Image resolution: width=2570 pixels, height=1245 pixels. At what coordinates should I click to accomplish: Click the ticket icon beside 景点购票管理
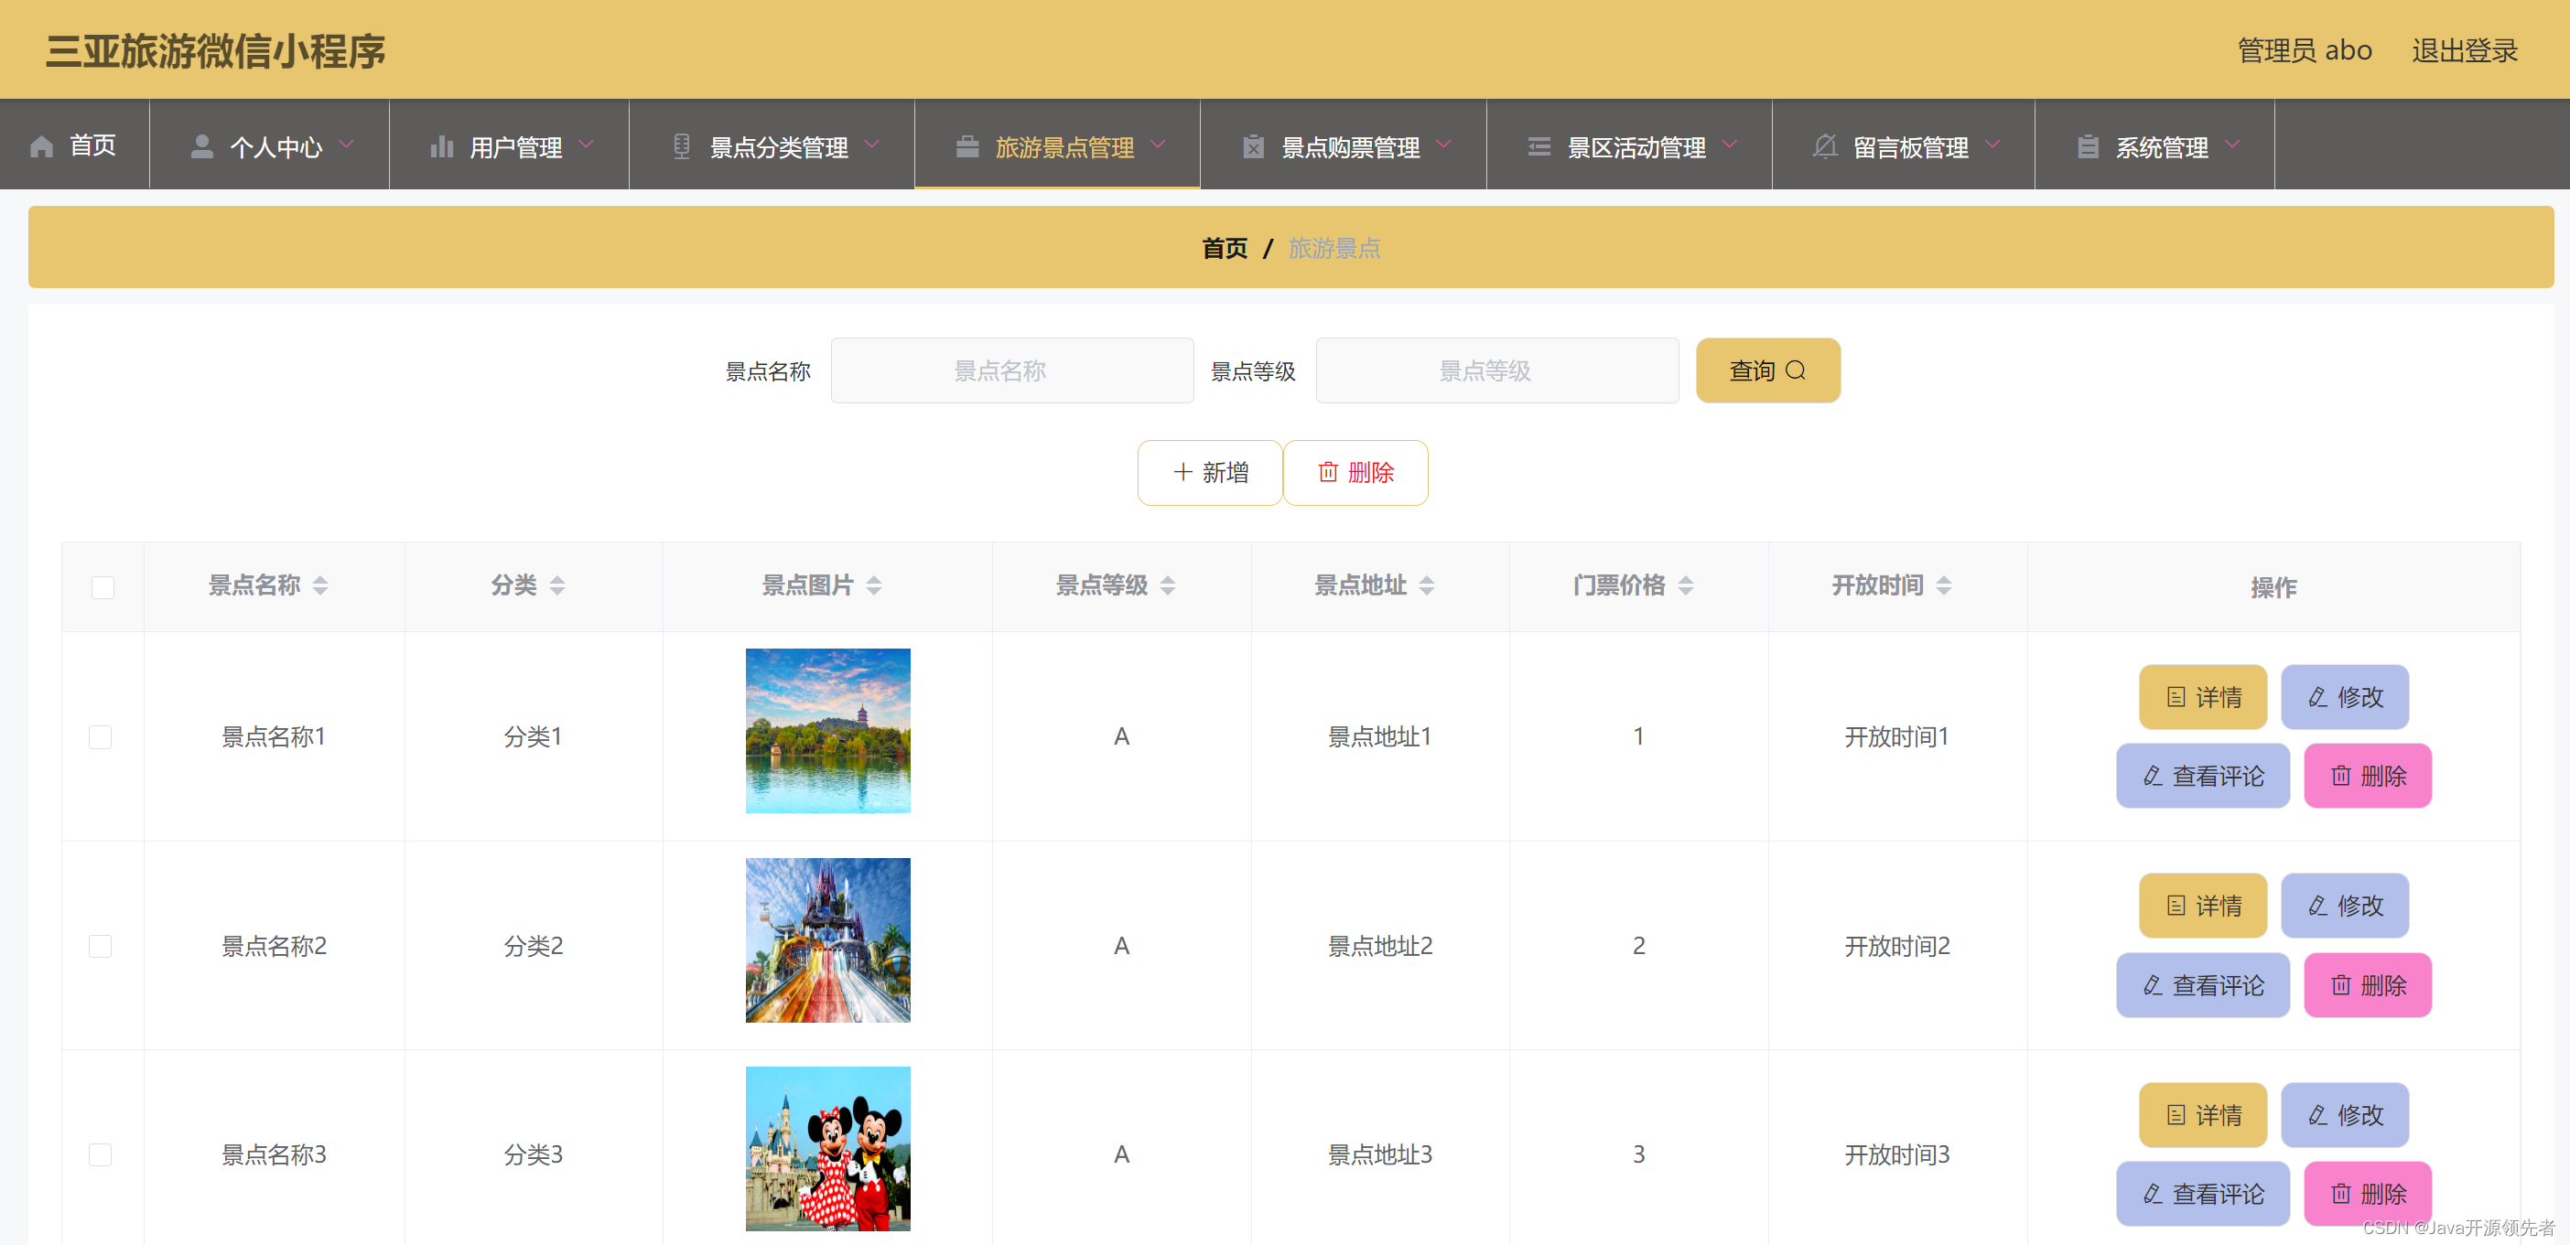(x=1253, y=146)
